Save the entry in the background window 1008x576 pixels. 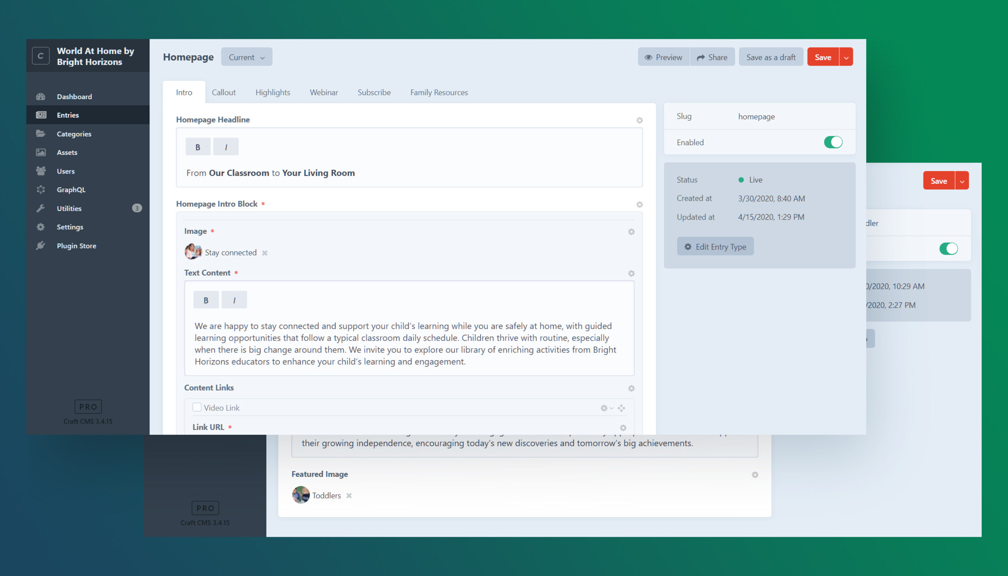(939, 180)
